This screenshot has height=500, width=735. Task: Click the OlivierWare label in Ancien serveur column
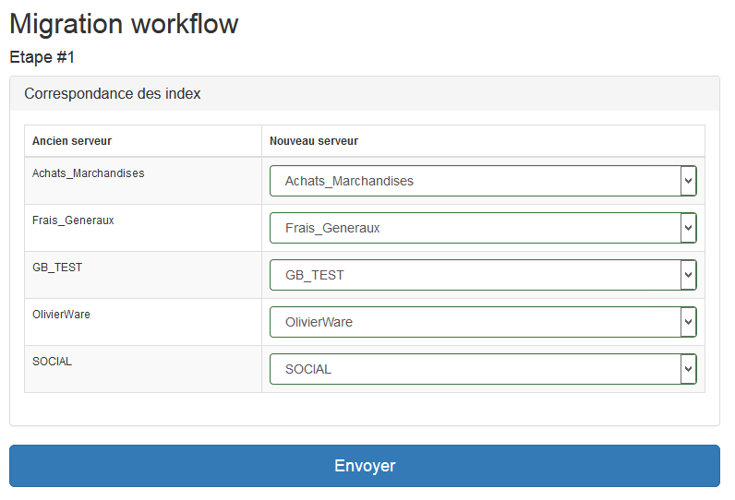61,315
